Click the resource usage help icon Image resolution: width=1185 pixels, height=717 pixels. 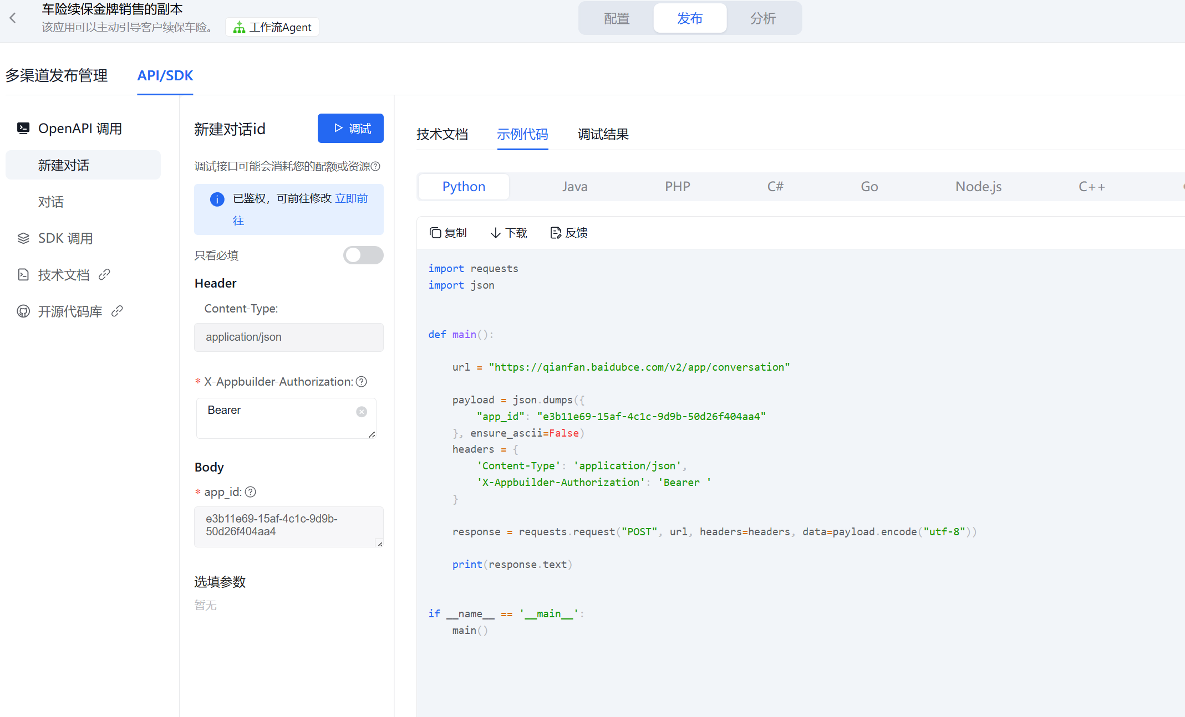point(376,166)
